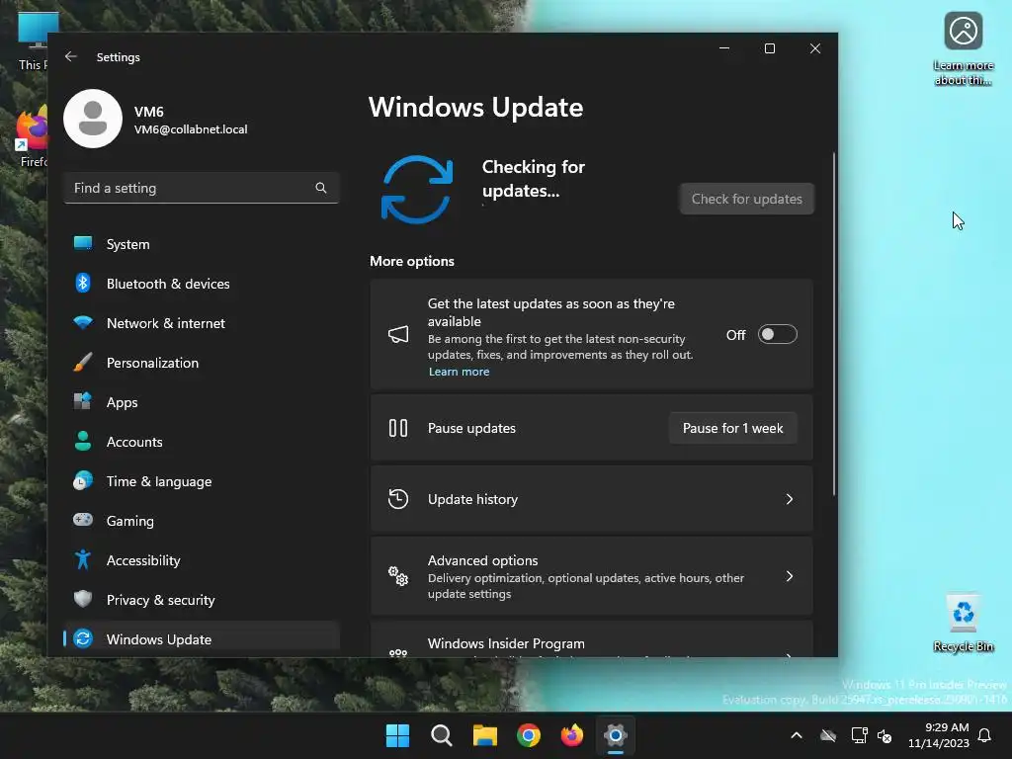Image resolution: width=1012 pixels, height=759 pixels.
Task: Click the back arrow in Settings title bar
Action: click(71, 56)
